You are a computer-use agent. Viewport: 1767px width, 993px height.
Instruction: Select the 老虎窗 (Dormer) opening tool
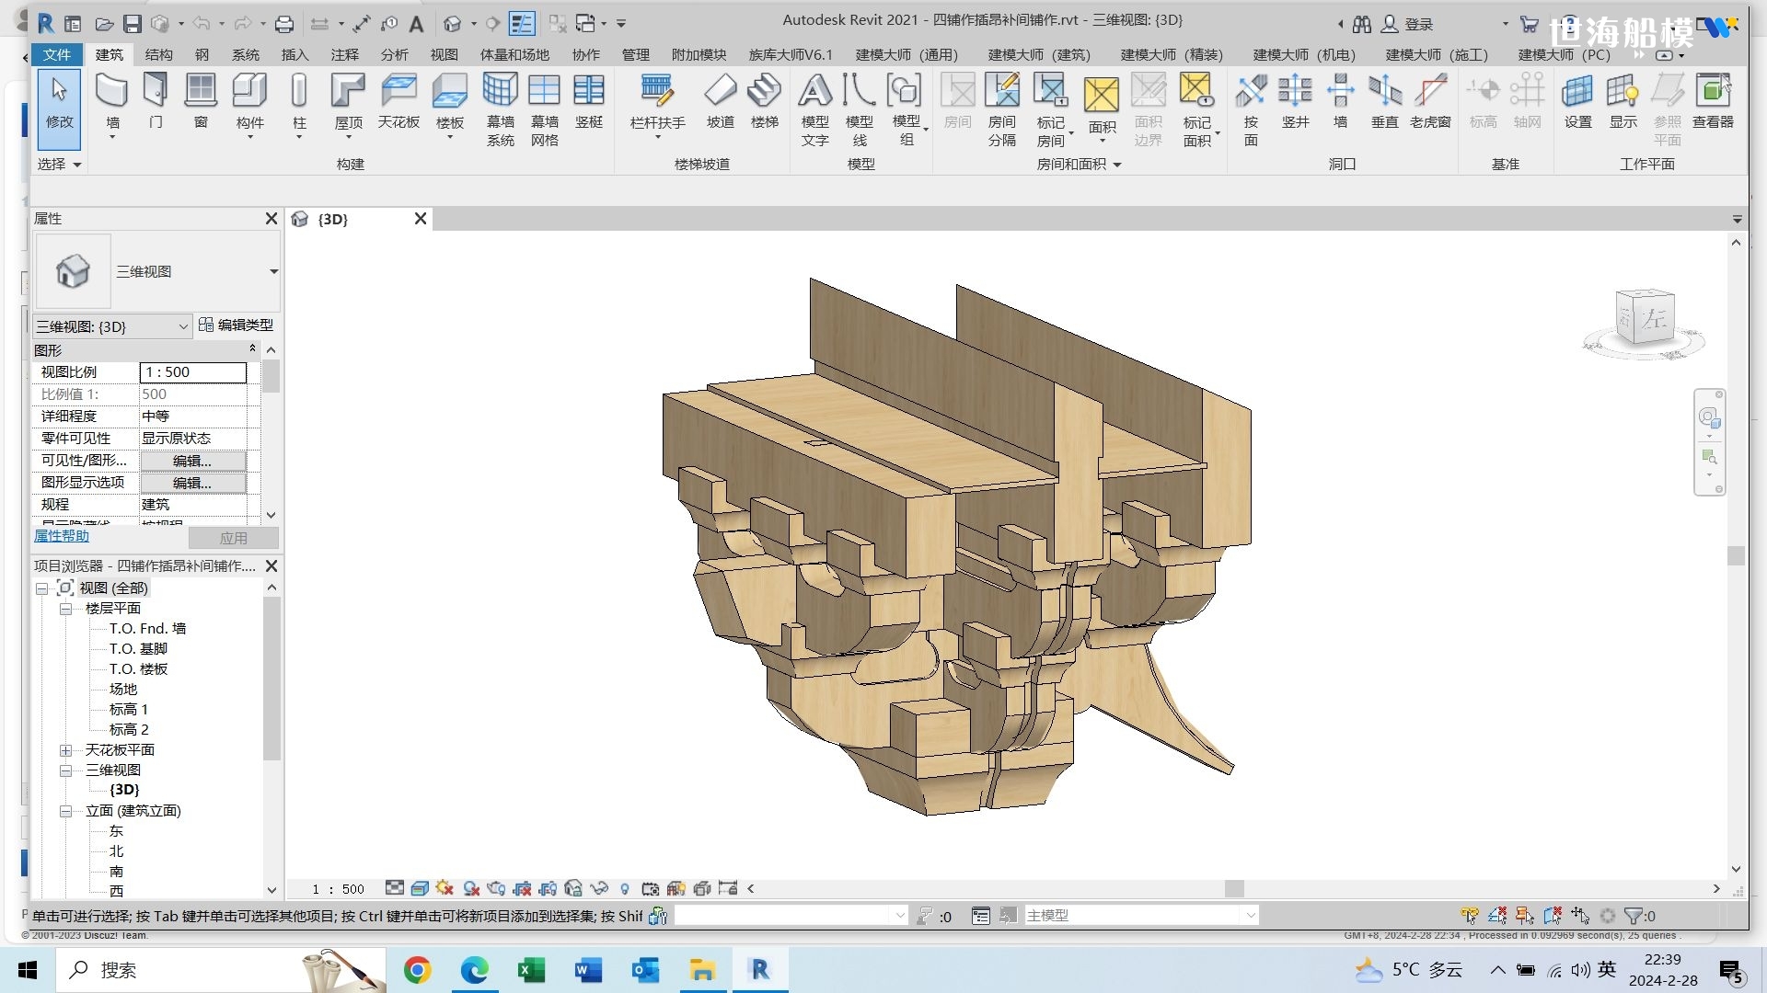coord(1430,101)
